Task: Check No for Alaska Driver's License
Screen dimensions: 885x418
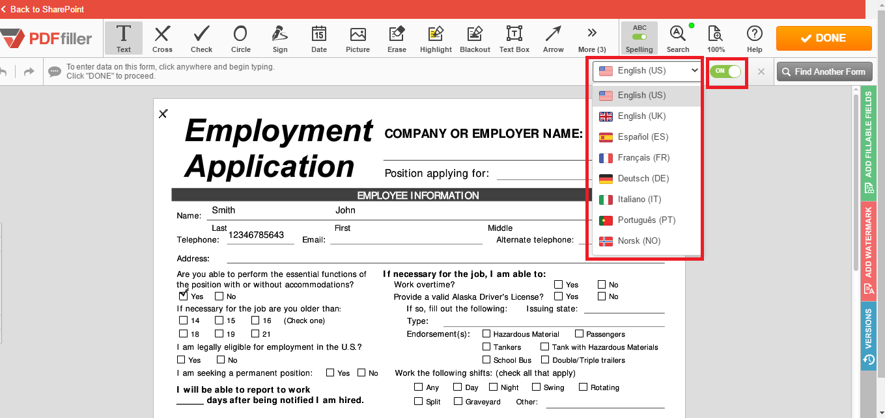Action: [x=602, y=296]
